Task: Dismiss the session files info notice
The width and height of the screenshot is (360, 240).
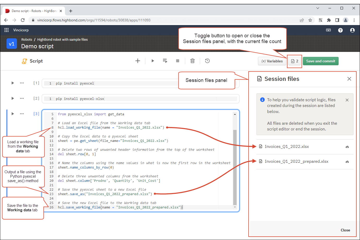Action: pos(347,100)
